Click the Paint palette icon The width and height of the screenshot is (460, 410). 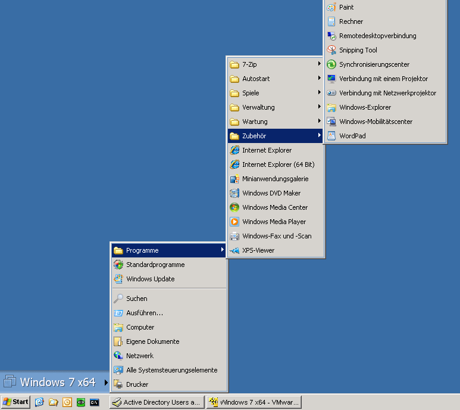pos(331,7)
